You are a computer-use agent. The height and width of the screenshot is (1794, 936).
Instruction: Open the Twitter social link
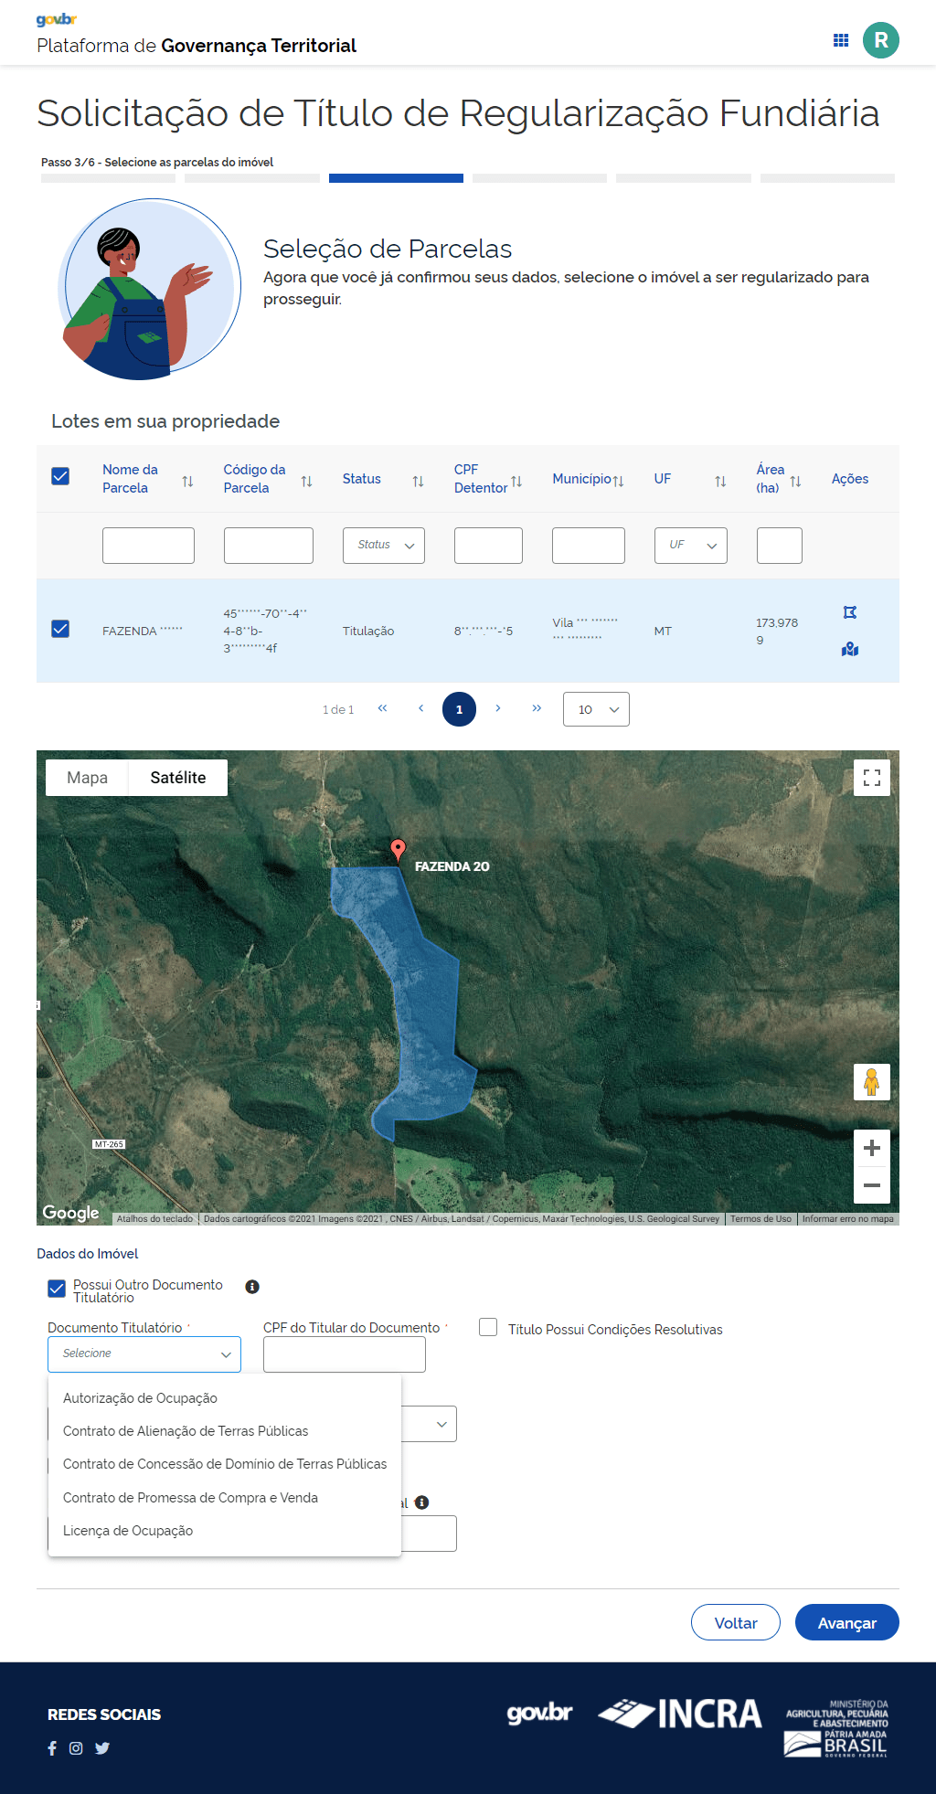102,1748
